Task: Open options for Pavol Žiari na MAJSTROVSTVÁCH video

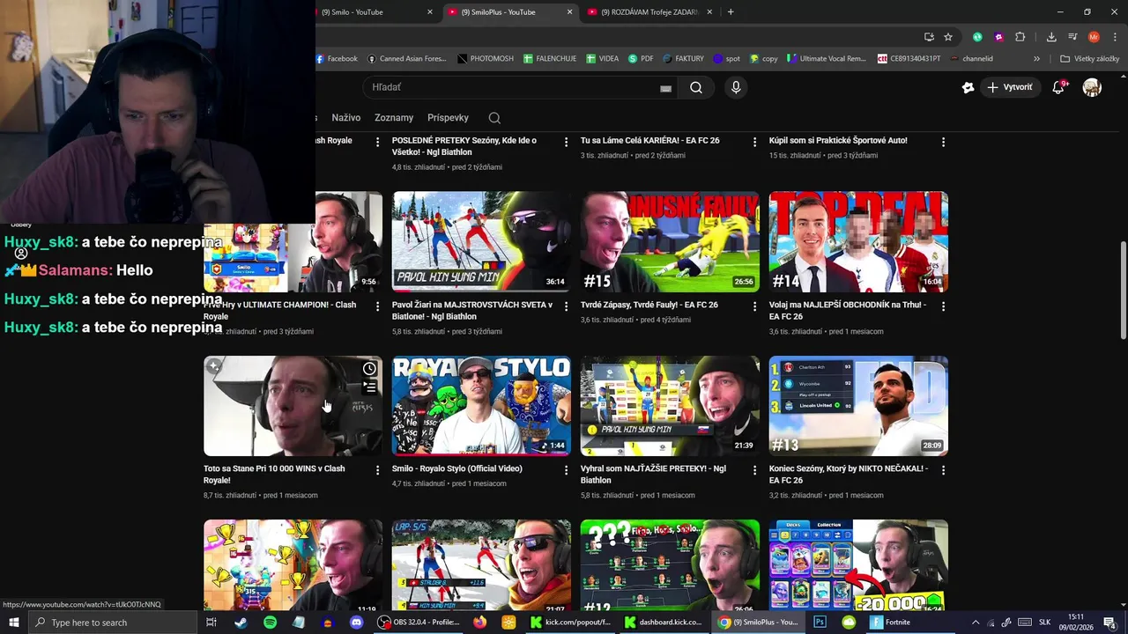Action: (x=567, y=306)
